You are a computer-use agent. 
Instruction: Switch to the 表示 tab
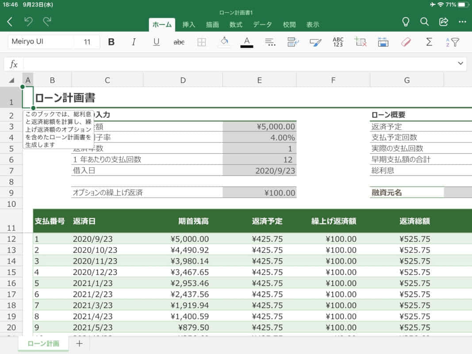[313, 25]
